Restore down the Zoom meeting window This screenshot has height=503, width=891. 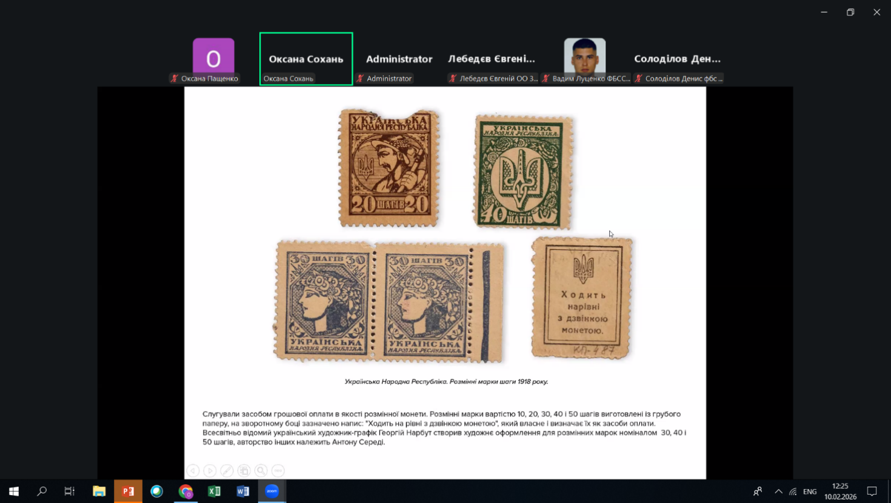tap(850, 12)
